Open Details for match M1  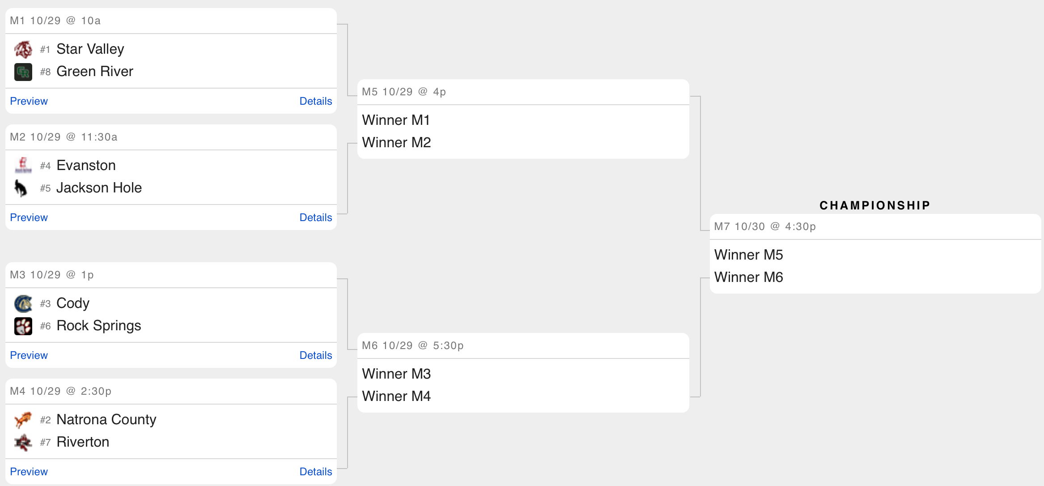[x=315, y=101]
